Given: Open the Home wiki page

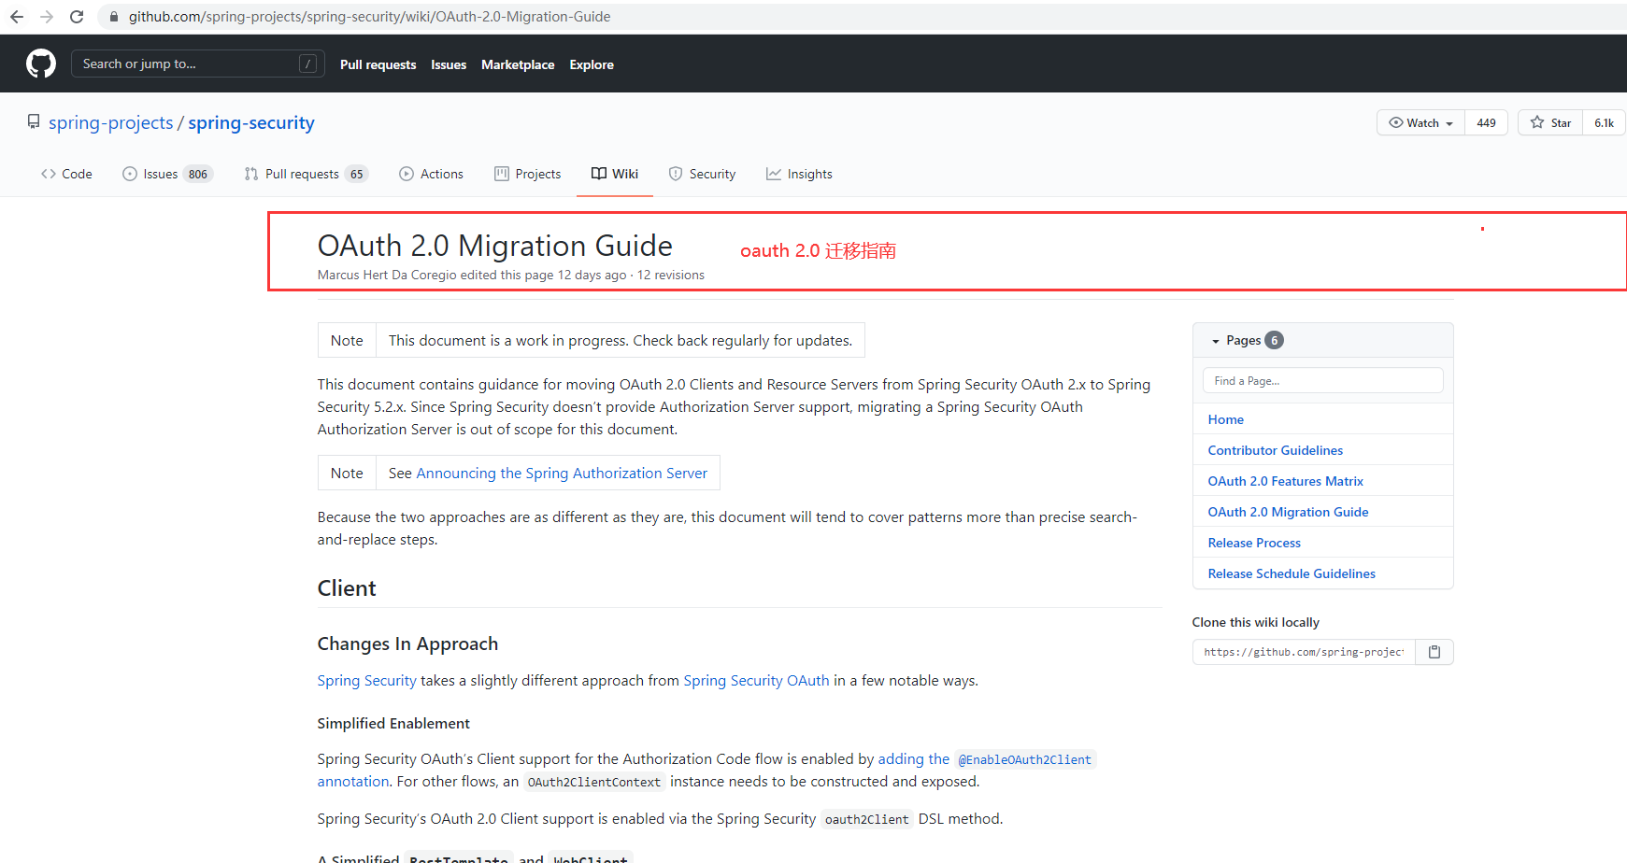Looking at the screenshot, I should point(1225,419).
